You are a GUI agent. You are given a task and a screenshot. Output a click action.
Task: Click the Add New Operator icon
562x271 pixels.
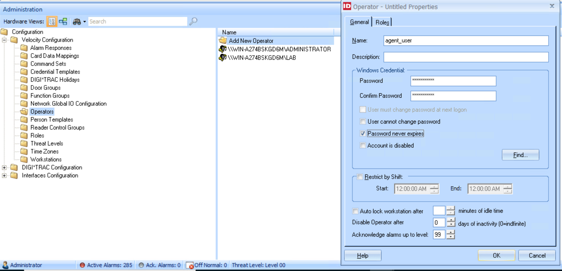[x=223, y=40]
